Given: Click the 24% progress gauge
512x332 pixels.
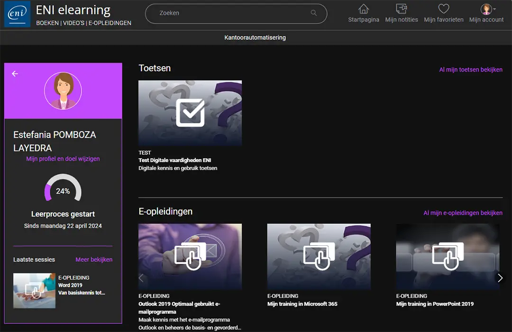Looking at the screenshot, I should pos(63,188).
